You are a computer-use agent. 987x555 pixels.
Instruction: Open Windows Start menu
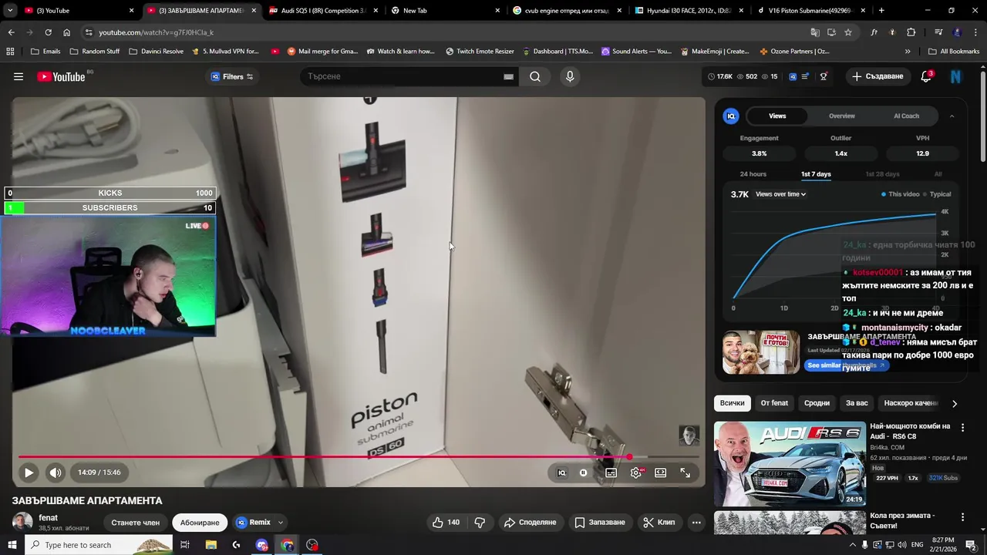coord(12,545)
